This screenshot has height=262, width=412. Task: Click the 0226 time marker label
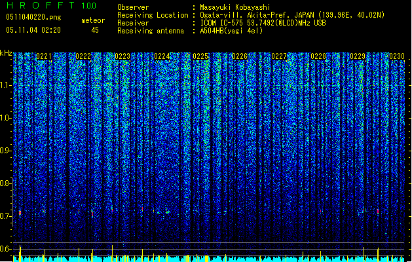(x=240, y=56)
